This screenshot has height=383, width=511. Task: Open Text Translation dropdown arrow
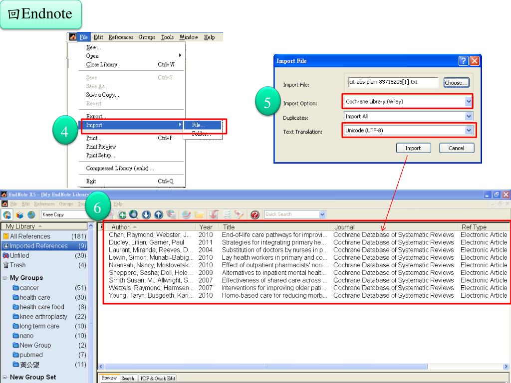[469, 130]
